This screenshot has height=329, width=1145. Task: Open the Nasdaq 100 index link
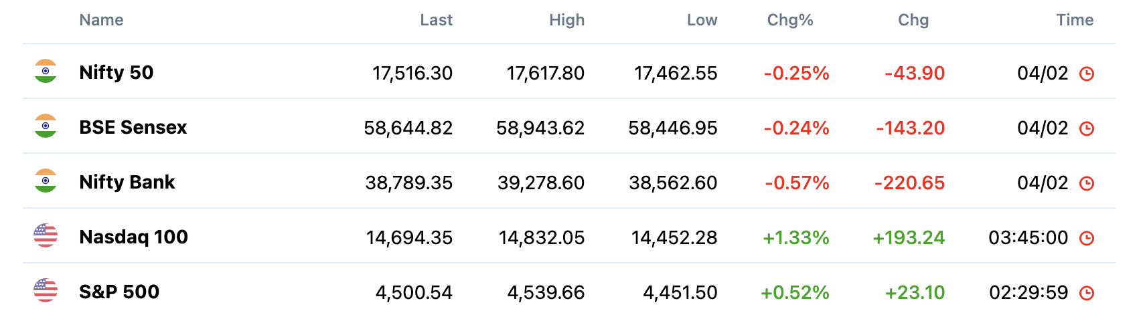coord(134,237)
